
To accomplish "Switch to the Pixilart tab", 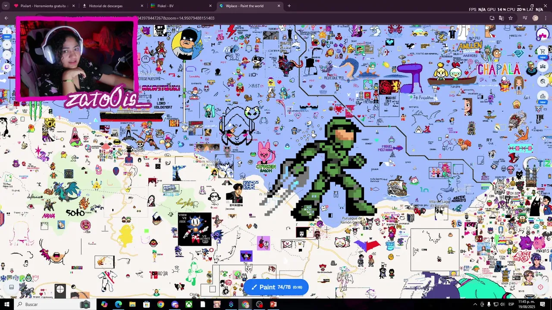I will 45,6.
